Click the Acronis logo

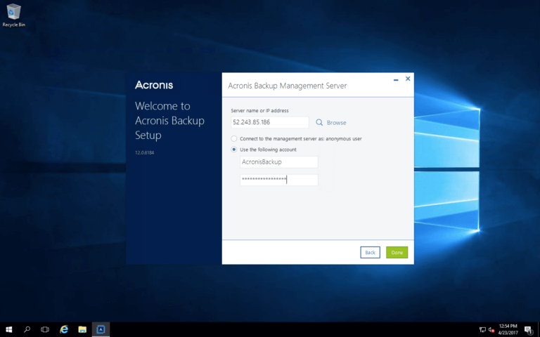154,85
